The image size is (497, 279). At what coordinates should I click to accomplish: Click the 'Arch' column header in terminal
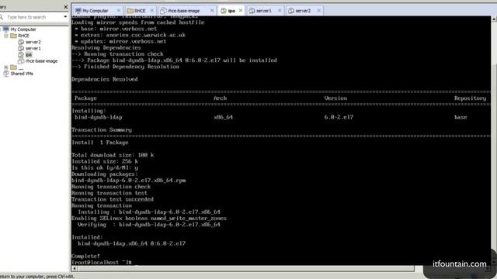pyautogui.click(x=220, y=98)
